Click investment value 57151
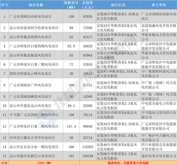Viewport: 177px width, 165px height. tap(88, 85)
